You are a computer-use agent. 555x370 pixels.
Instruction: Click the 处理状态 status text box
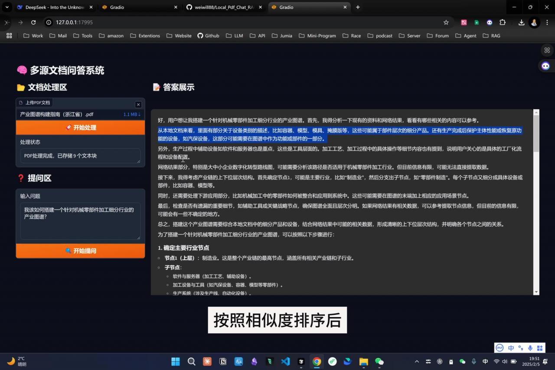(x=80, y=156)
